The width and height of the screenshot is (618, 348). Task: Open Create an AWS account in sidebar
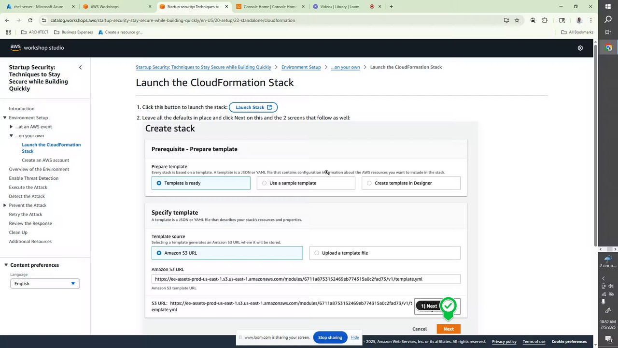(x=45, y=160)
